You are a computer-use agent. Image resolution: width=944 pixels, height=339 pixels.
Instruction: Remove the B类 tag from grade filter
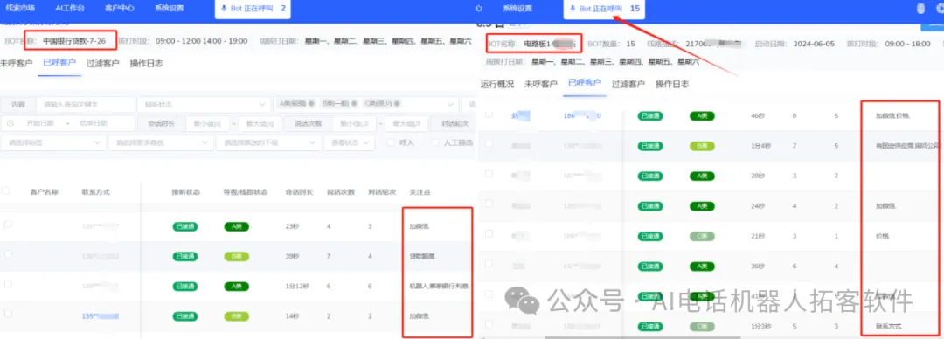click(x=353, y=104)
